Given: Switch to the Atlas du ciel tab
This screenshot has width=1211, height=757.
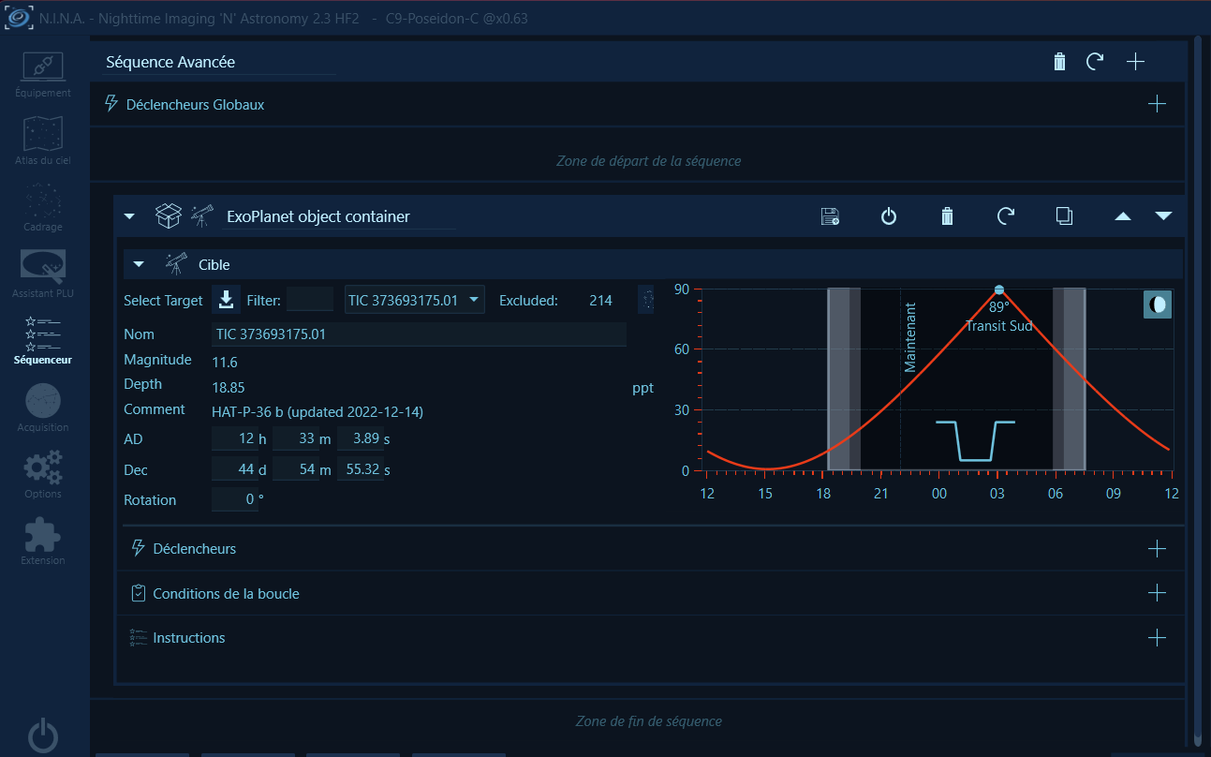Looking at the screenshot, I should pyautogui.click(x=43, y=141).
